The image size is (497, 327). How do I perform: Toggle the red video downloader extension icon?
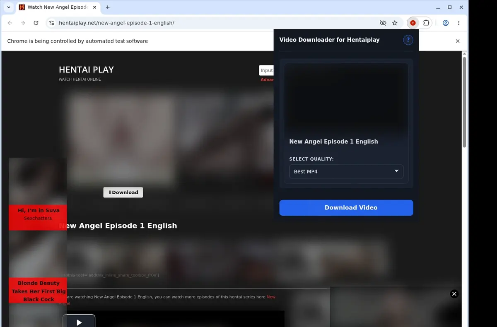click(x=413, y=23)
